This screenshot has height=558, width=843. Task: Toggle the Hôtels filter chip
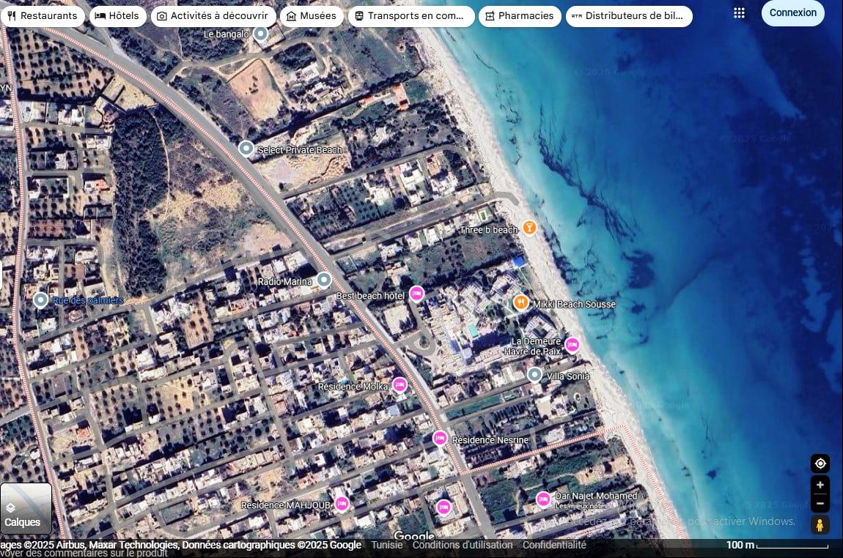(117, 15)
